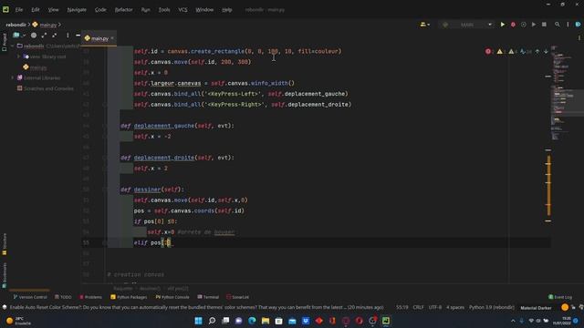Open the Terminal tool window
Viewport: 584px width, 328px height.
tap(208, 297)
